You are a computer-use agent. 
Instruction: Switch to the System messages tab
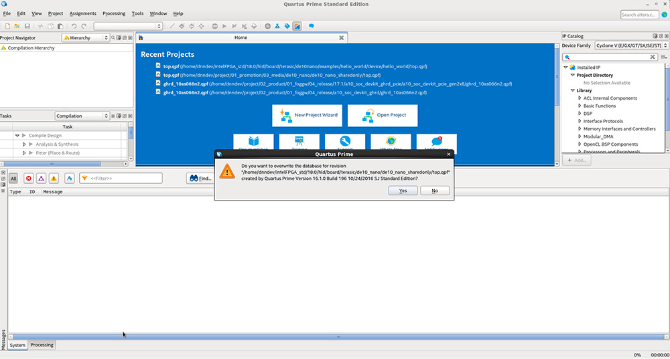pyautogui.click(x=17, y=346)
